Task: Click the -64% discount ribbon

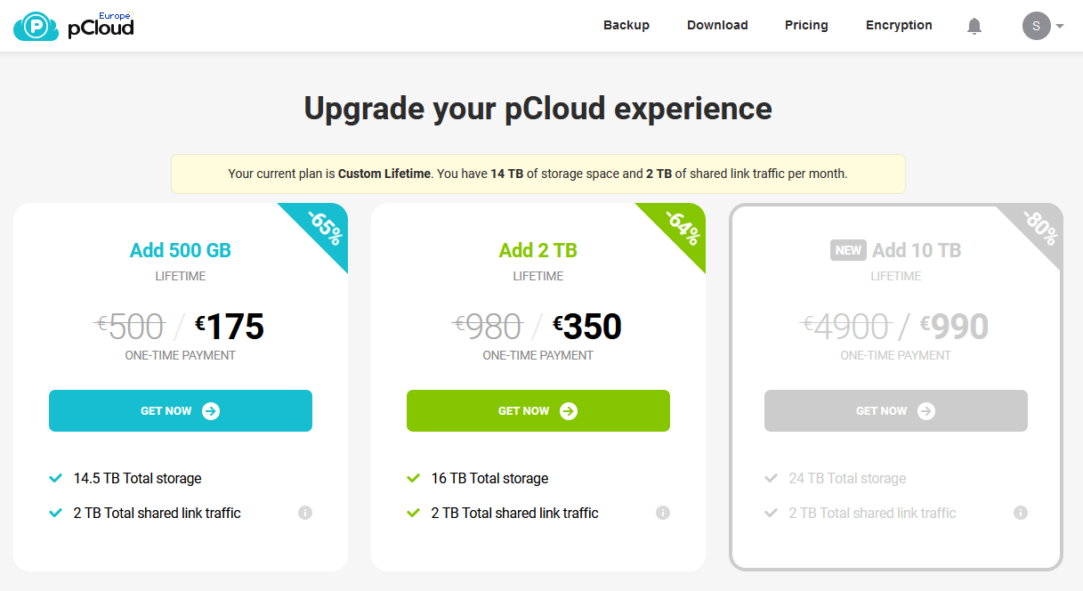Action: [680, 229]
